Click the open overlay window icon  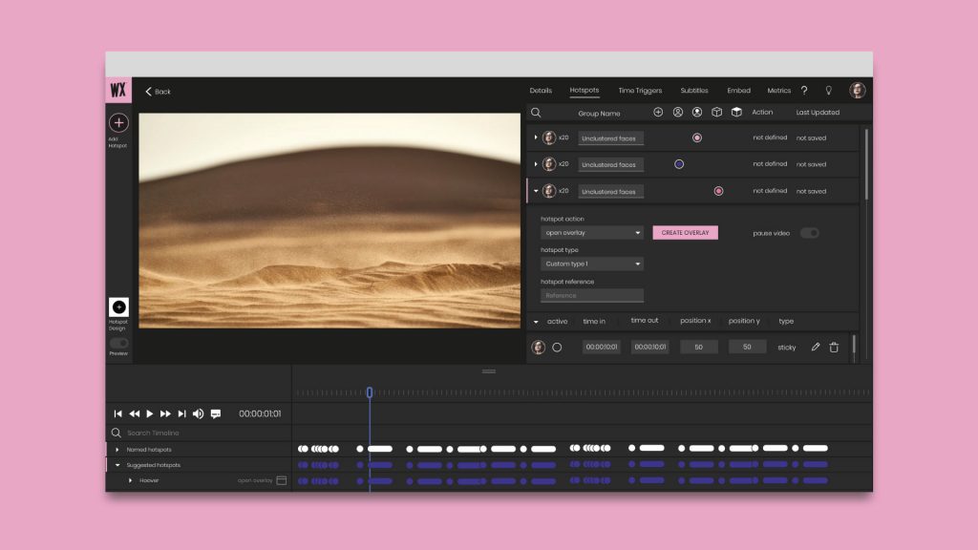282,480
